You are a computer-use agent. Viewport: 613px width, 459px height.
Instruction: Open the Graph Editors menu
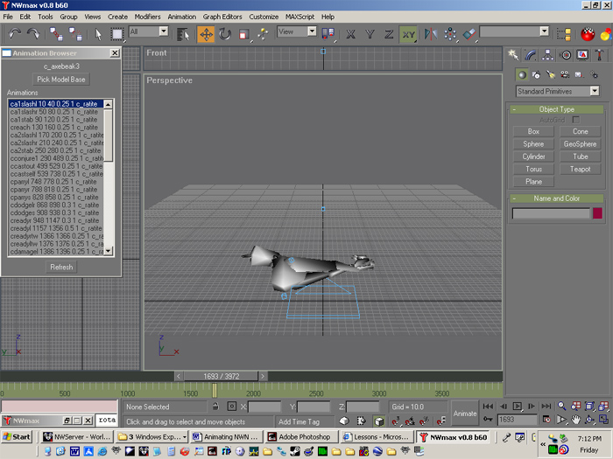tap(223, 17)
